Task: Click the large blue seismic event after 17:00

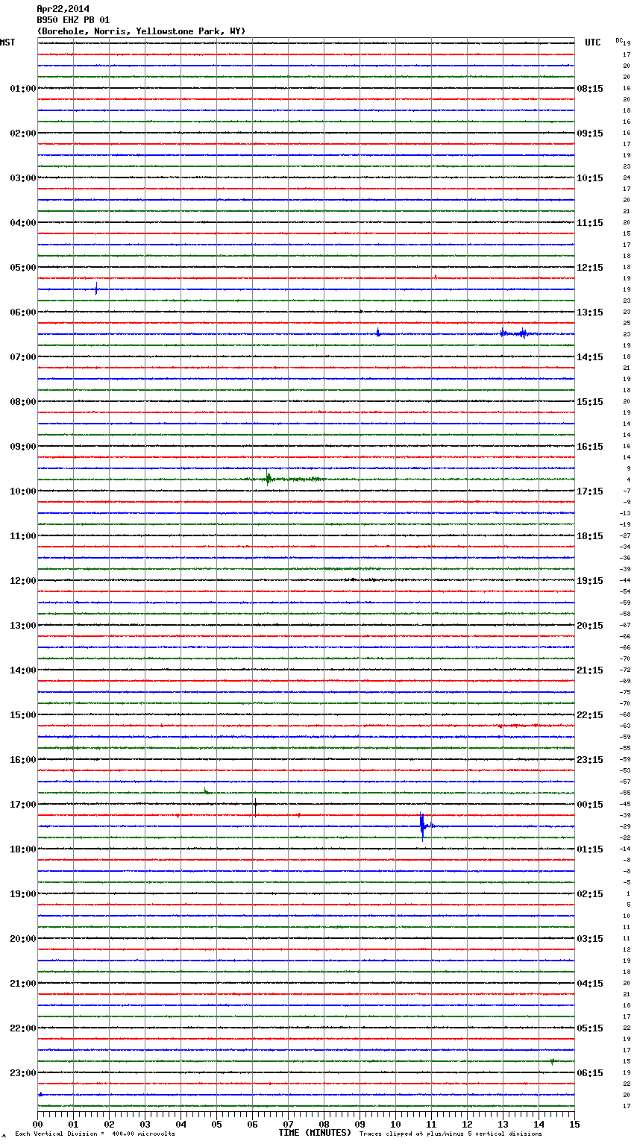Action: pos(423,826)
